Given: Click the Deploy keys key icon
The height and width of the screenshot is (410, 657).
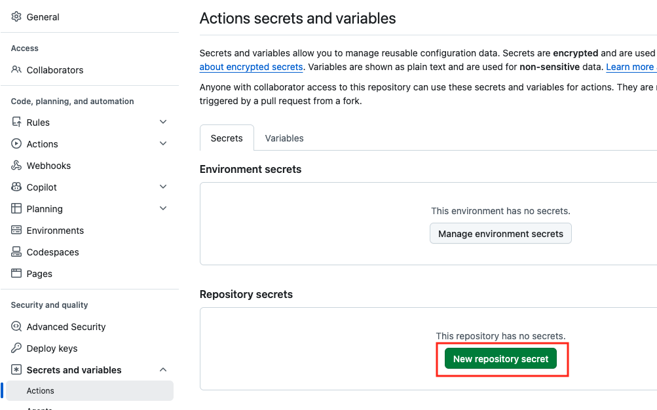Looking at the screenshot, I should [16, 348].
